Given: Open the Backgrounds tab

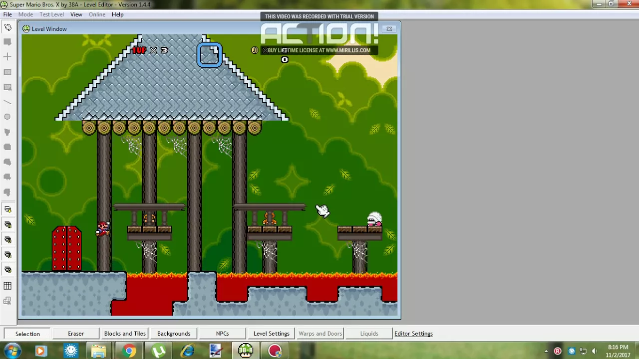Looking at the screenshot, I should (x=174, y=334).
